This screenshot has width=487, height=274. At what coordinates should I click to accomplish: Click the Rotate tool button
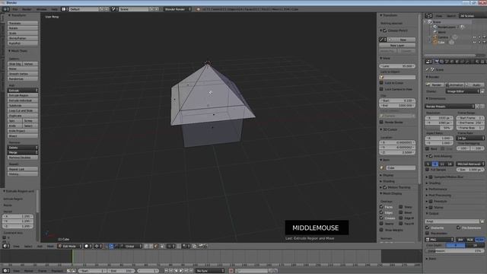(23, 28)
